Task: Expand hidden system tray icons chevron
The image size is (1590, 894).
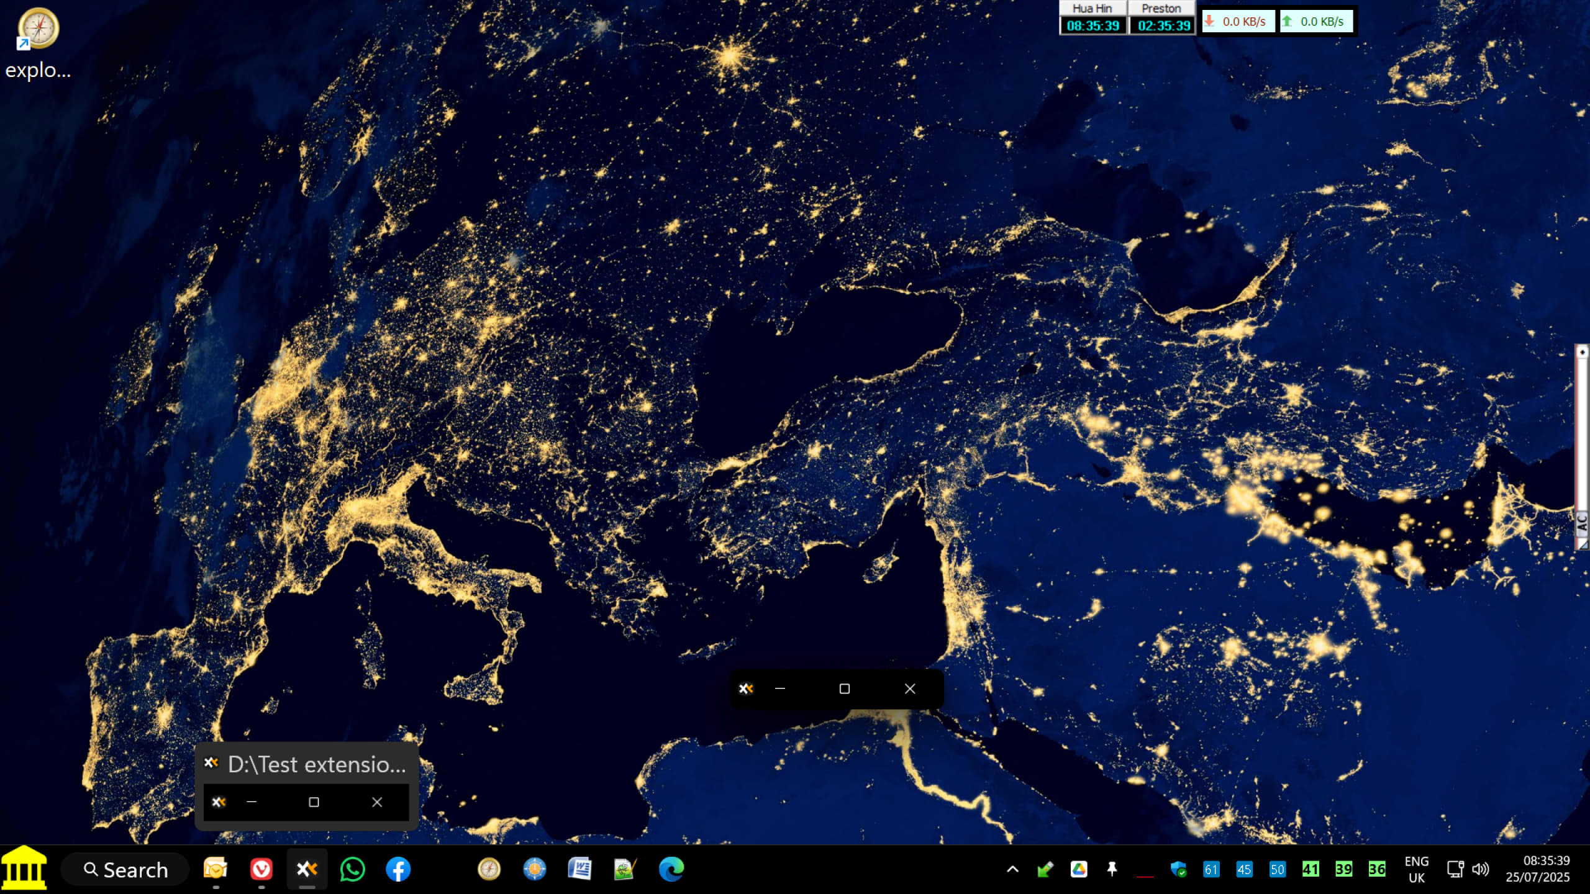Action: point(1012,869)
